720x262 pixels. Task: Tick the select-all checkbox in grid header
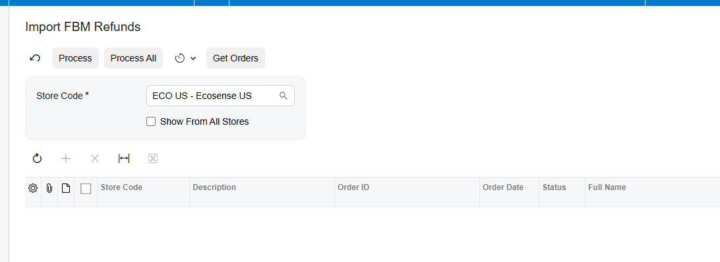(86, 189)
